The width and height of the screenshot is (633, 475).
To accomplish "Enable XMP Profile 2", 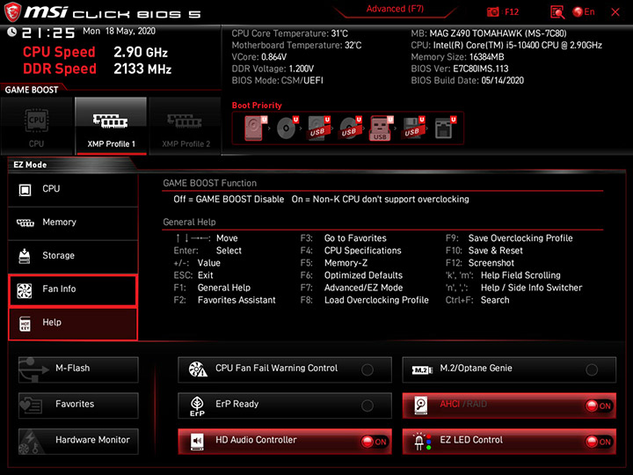I will pos(186,126).
